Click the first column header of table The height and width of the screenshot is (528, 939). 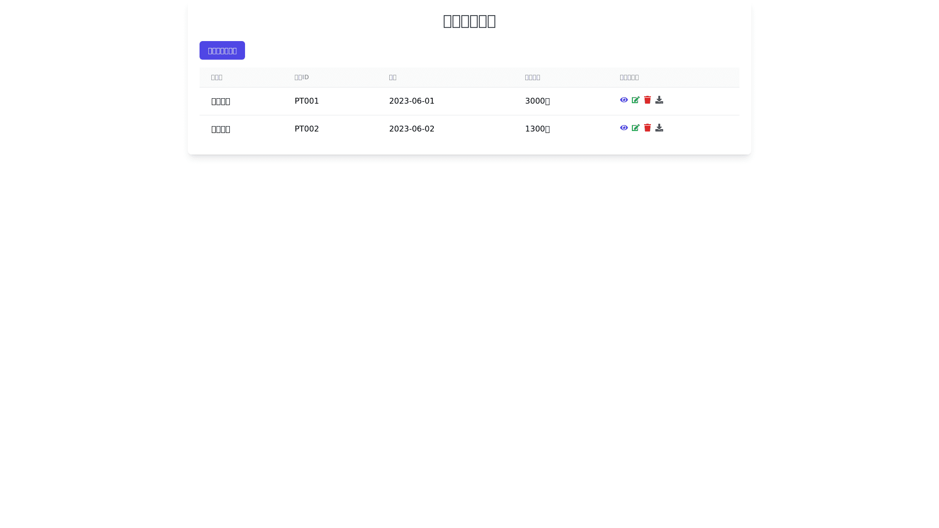tap(217, 77)
